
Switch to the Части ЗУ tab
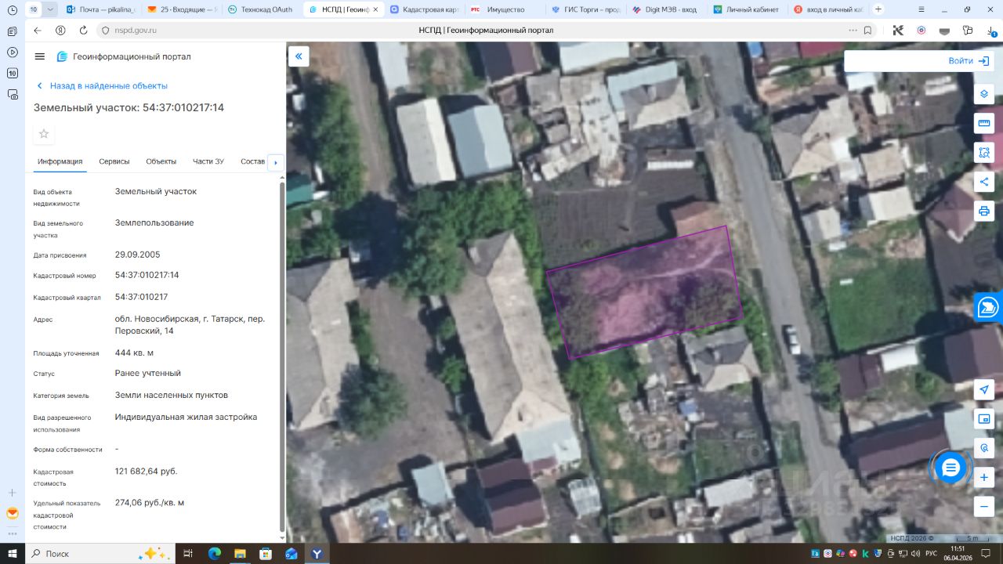208,161
